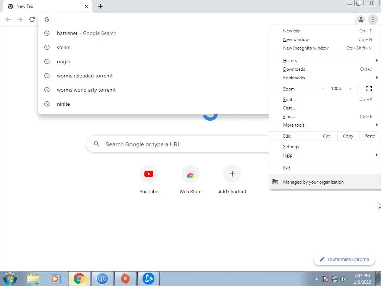Viewport: 381px width, 286px height.
Task: Open the YouTube shortcut icon
Action: pyautogui.click(x=149, y=174)
